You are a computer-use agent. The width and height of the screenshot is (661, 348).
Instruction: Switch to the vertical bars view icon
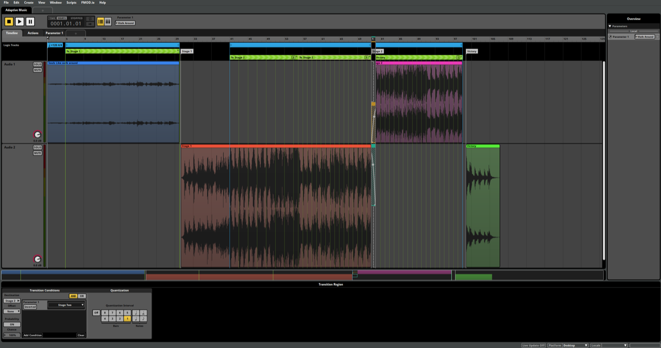pos(108,22)
